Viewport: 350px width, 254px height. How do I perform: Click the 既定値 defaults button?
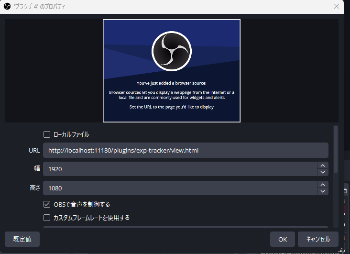[x=22, y=239]
